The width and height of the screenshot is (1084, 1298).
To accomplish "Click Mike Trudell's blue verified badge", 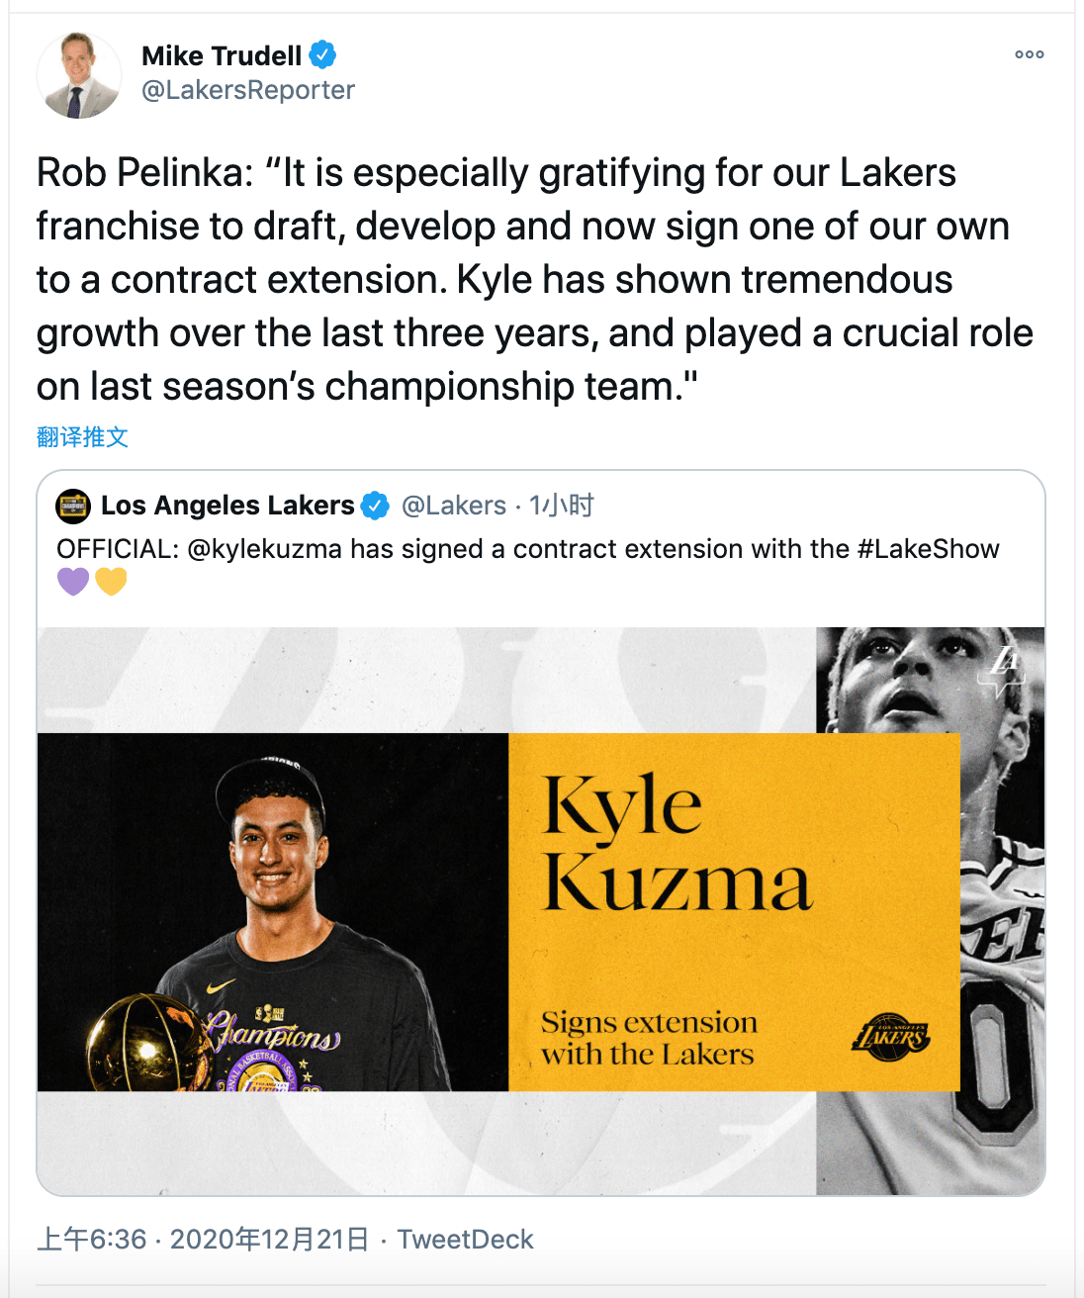I will tap(323, 54).
